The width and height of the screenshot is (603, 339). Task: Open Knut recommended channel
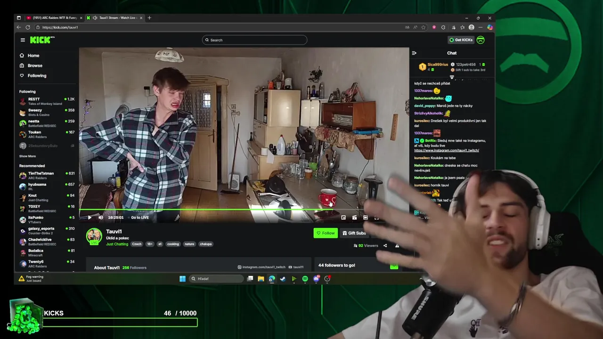tap(47, 197)
